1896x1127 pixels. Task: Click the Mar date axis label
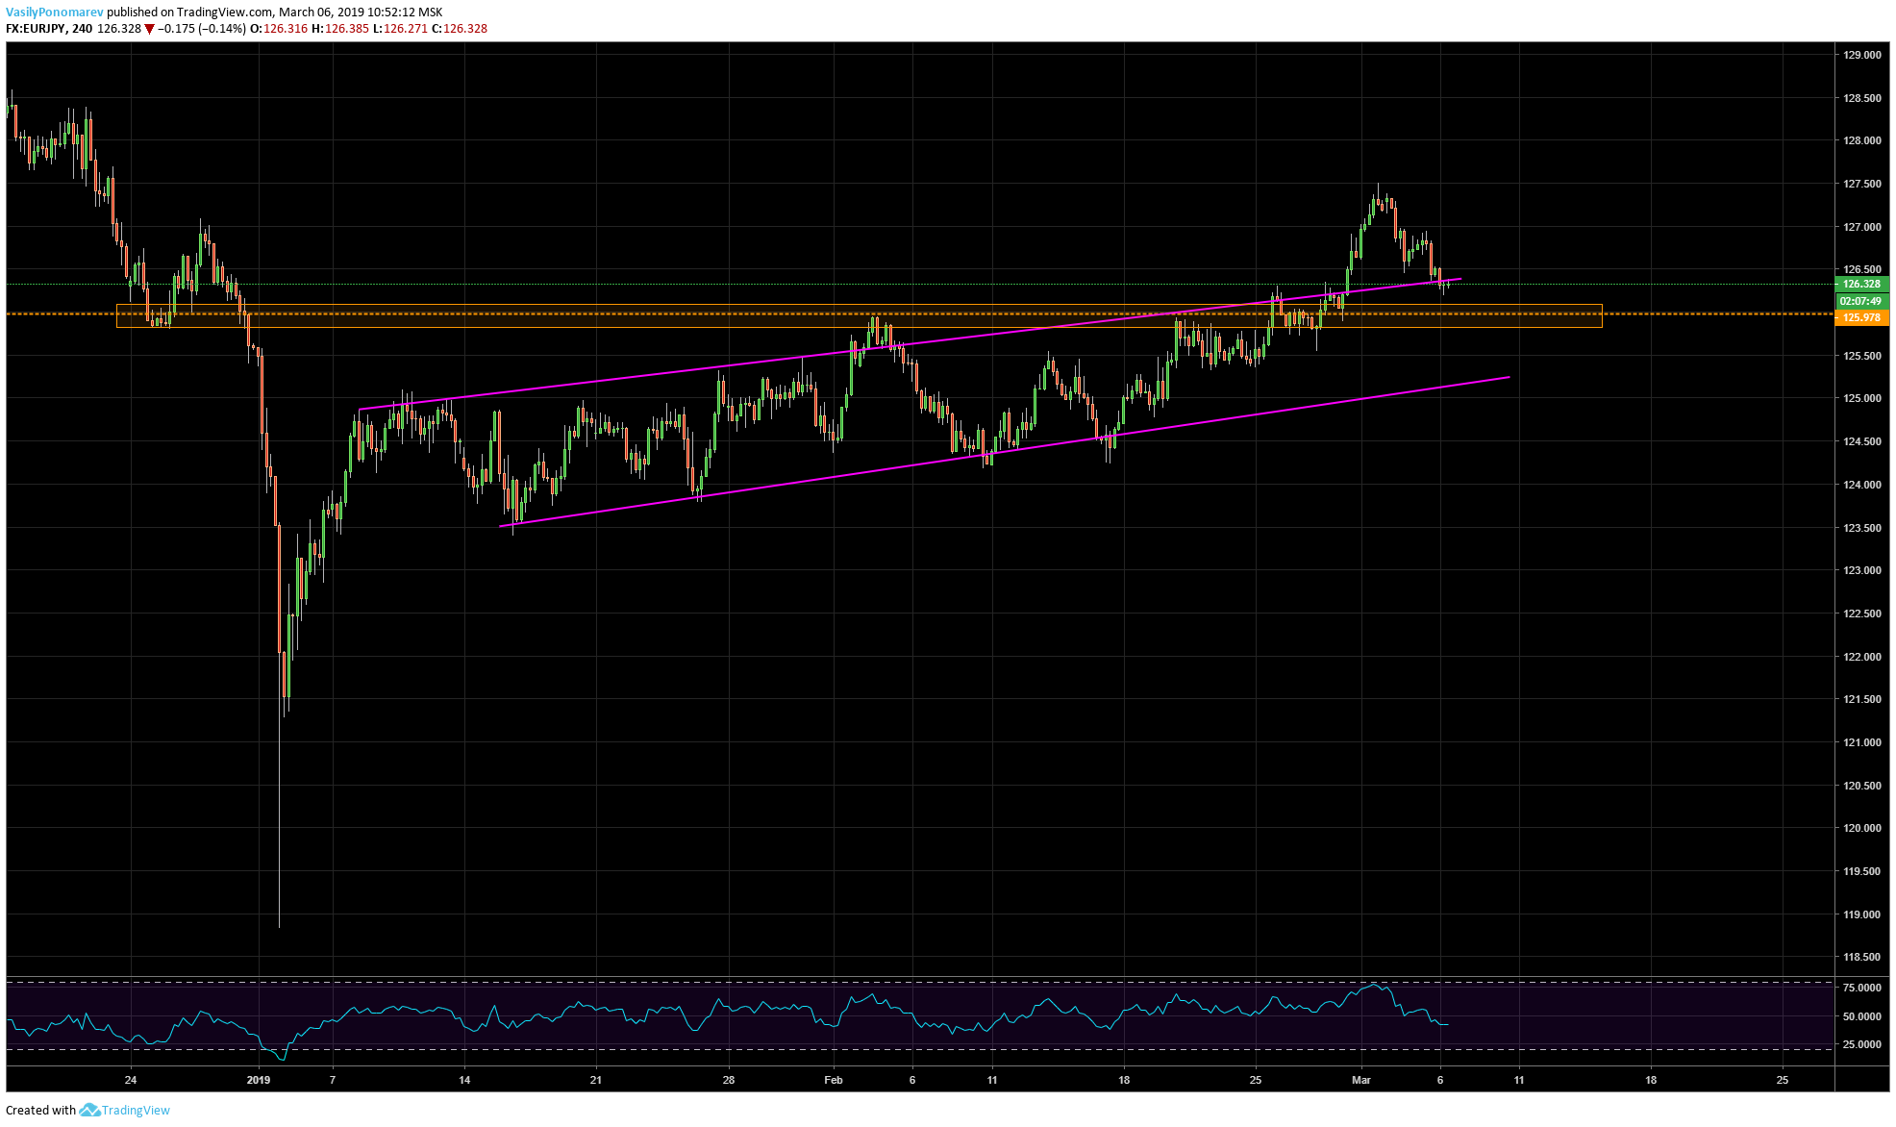click(1361, 1080)
